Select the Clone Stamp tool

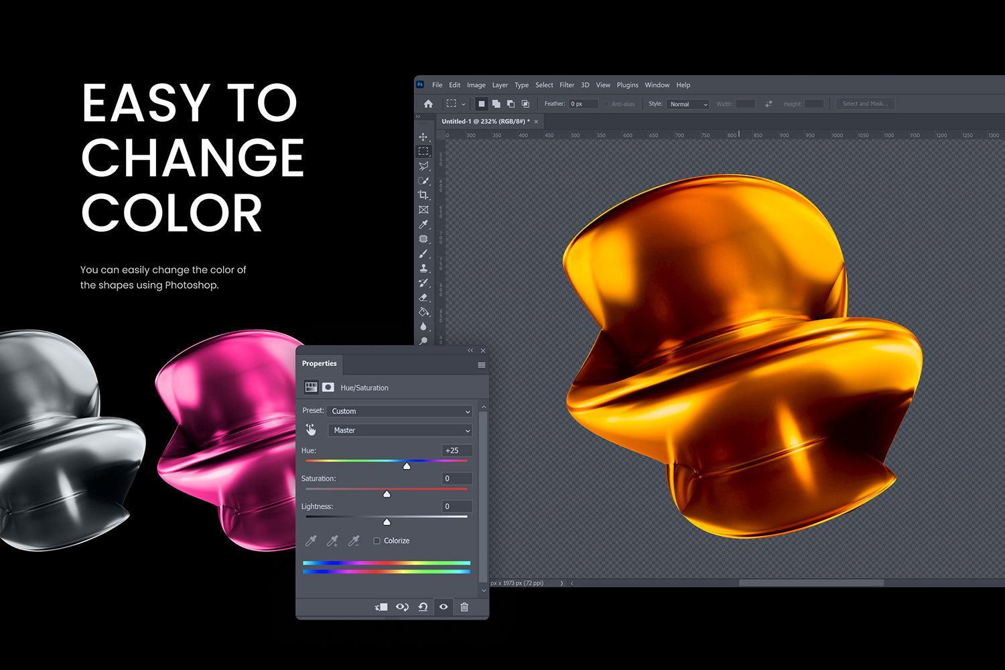pyautogui.click(x=423, y=269)
